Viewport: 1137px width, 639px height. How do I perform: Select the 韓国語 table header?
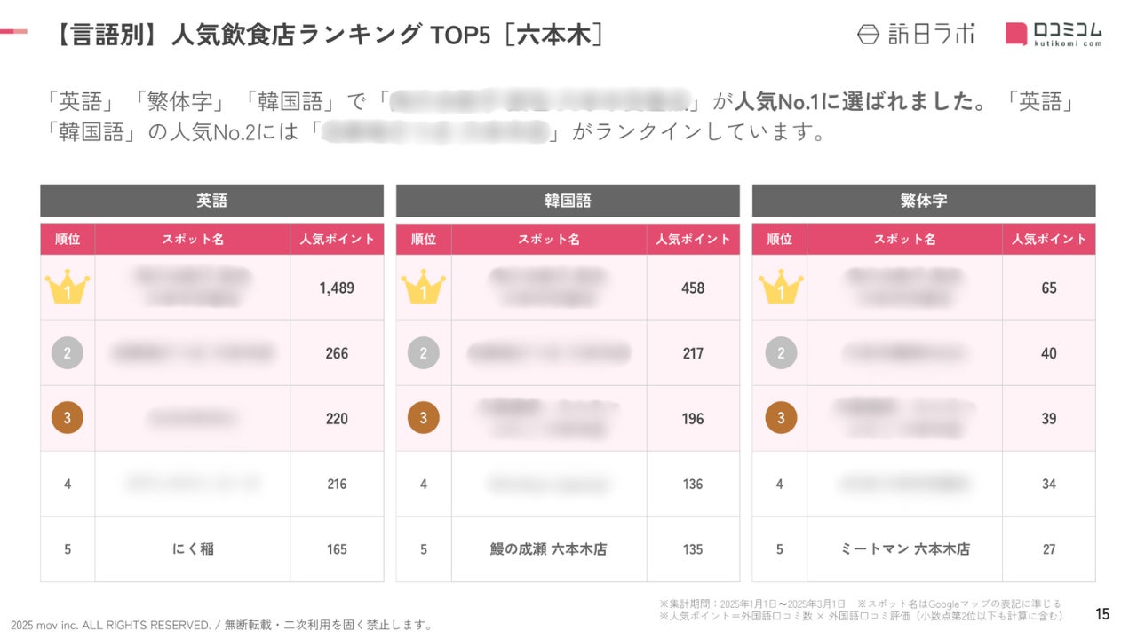(x=568, y=201)
